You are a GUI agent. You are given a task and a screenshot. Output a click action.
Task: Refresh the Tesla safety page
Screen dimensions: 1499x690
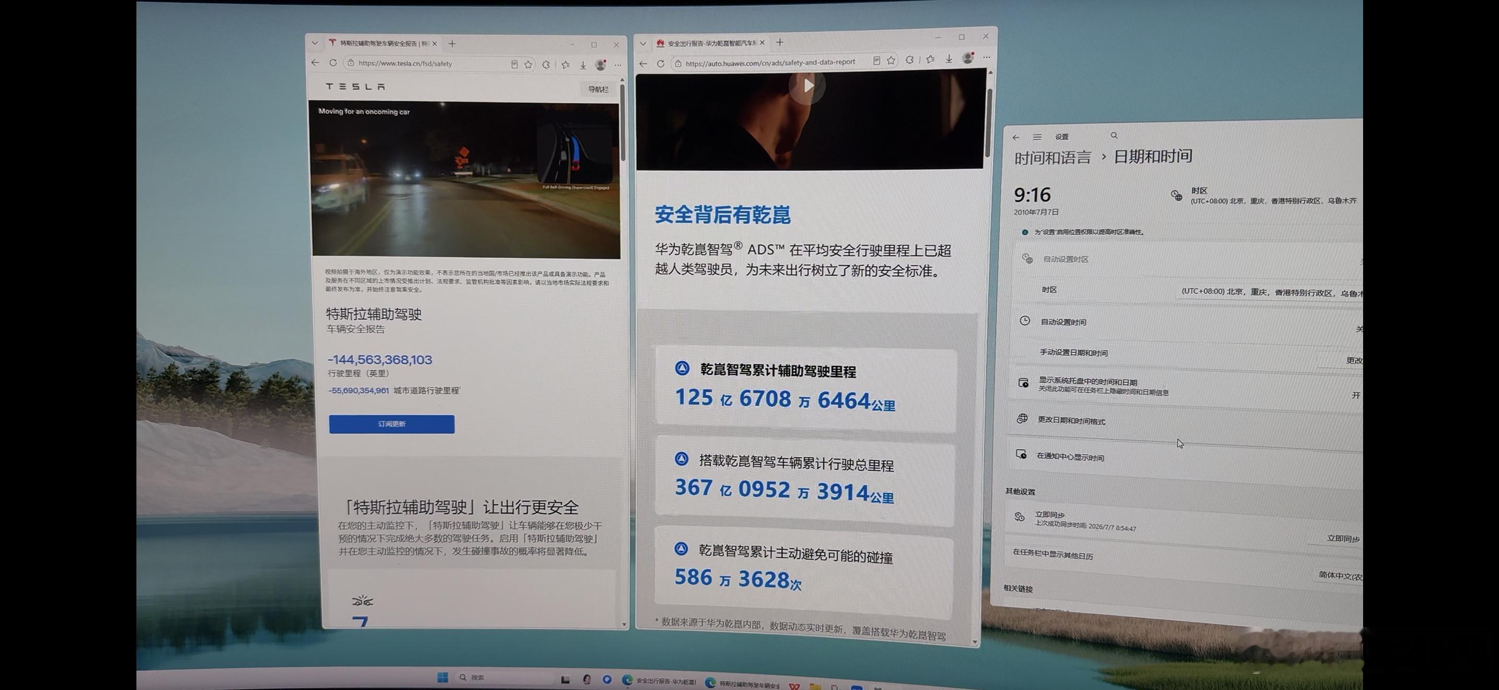tap(333, 63)
